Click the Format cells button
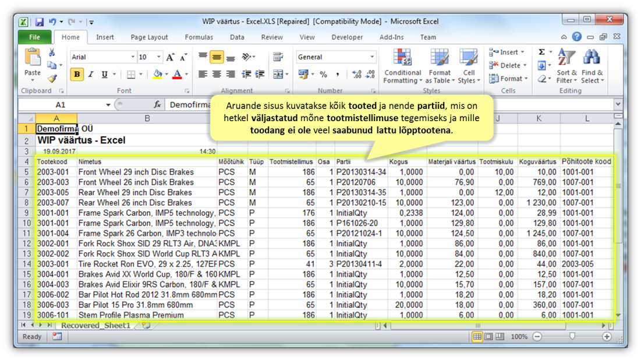 pyautogui.click(x=508, y=79)
